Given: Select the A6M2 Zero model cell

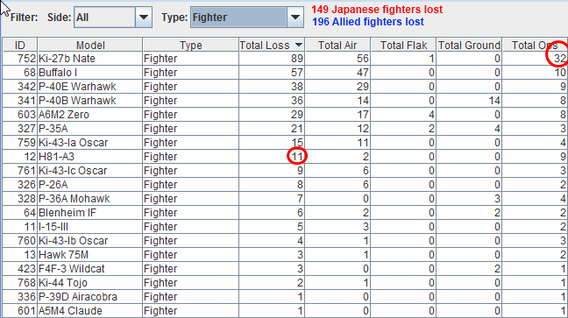Looking at the screenshot, I should [x=90, y=115].
